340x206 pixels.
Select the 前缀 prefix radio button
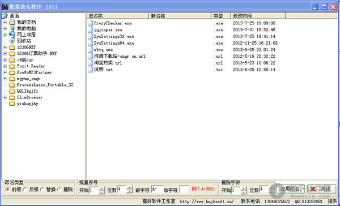[x=8, y=190]
